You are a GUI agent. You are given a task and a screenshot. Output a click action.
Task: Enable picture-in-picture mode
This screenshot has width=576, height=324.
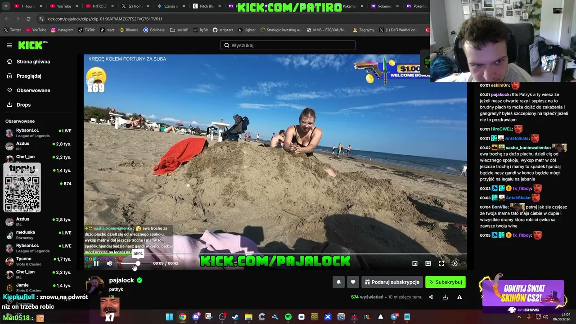[x=415, y=263]
